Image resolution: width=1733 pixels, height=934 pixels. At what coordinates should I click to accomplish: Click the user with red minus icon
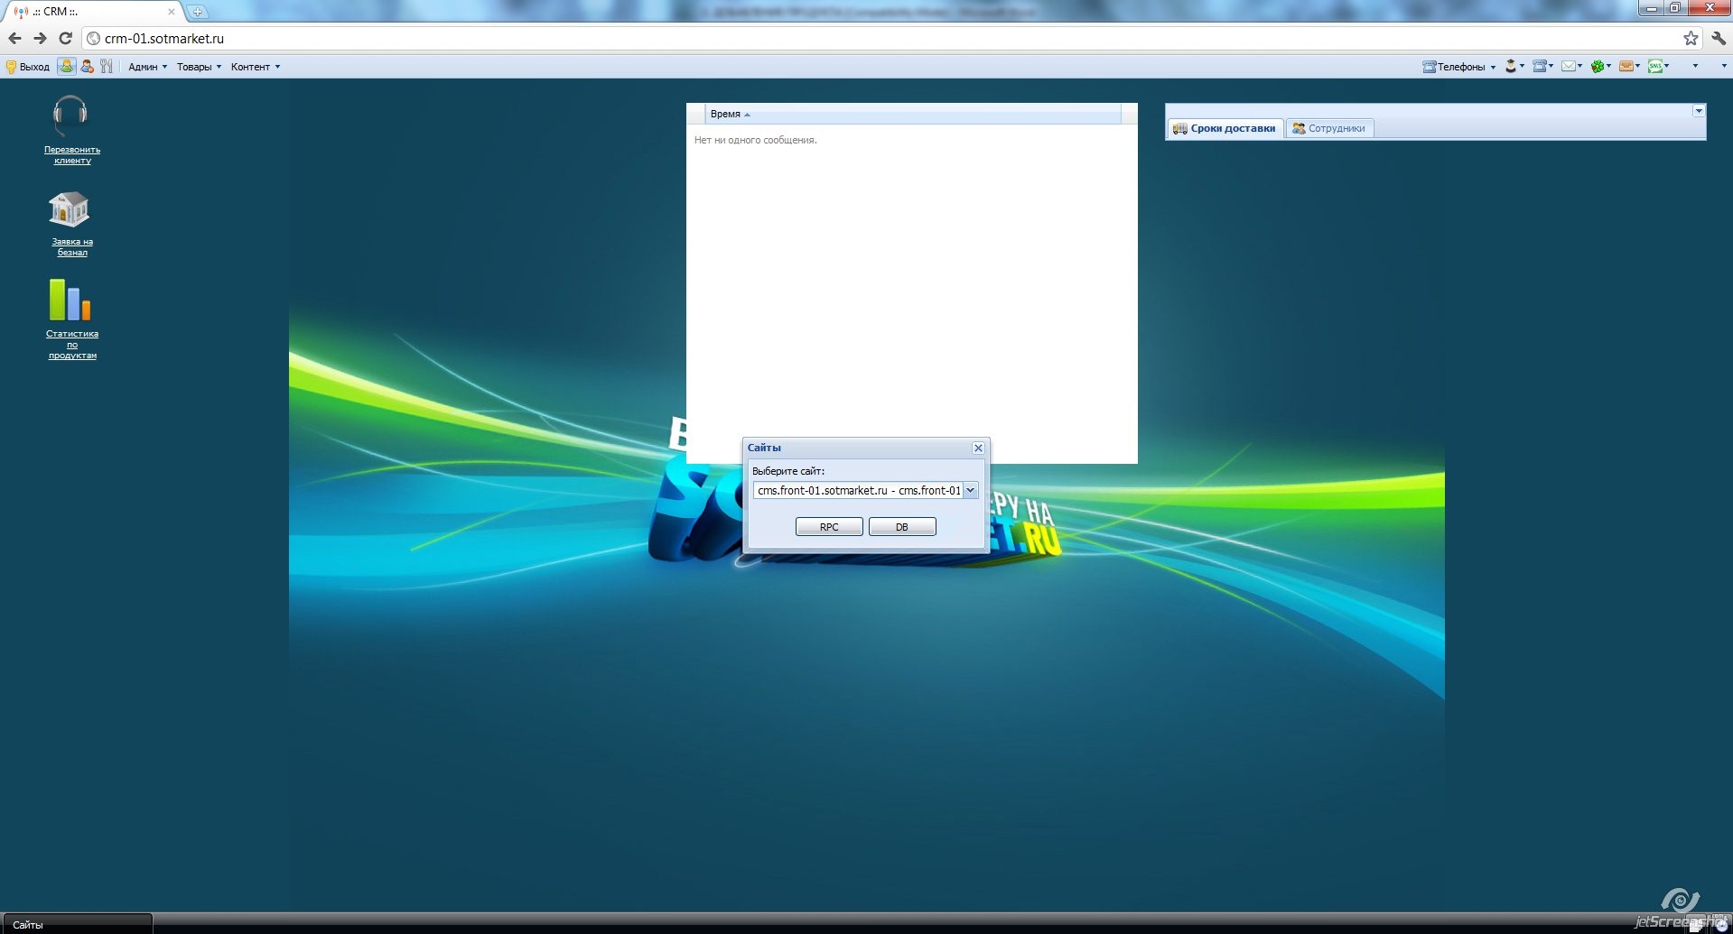coord(88,66)
